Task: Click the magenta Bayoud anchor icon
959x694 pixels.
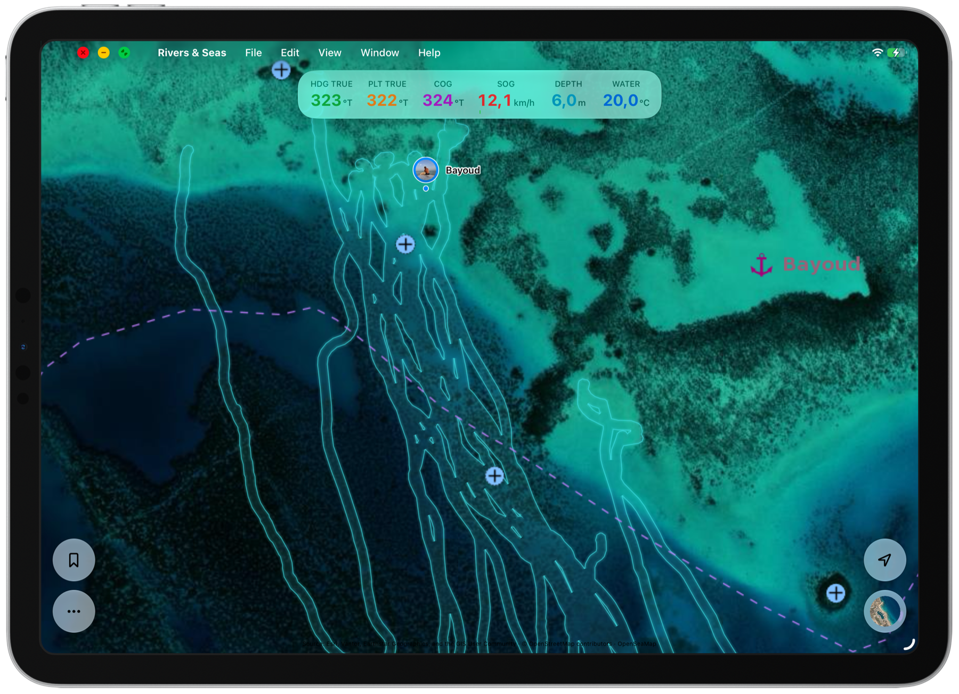Action: 761,265
